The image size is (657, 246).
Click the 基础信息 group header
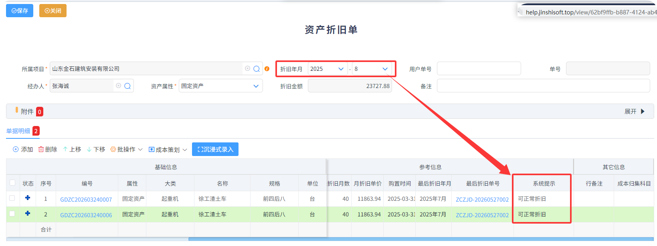point(166,167)
